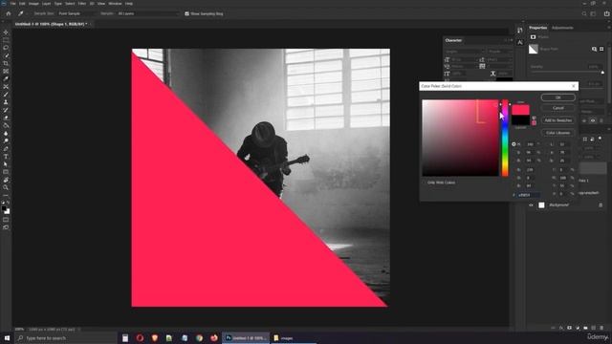Close the Color Picker dialog

574,86
